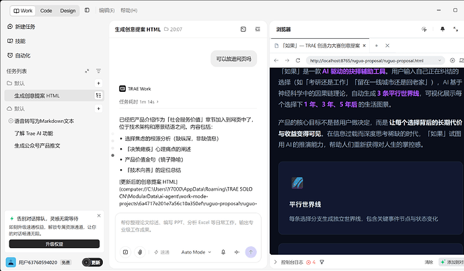Click the console error count 4 badge
464x271 pixels.
(311, 262)
